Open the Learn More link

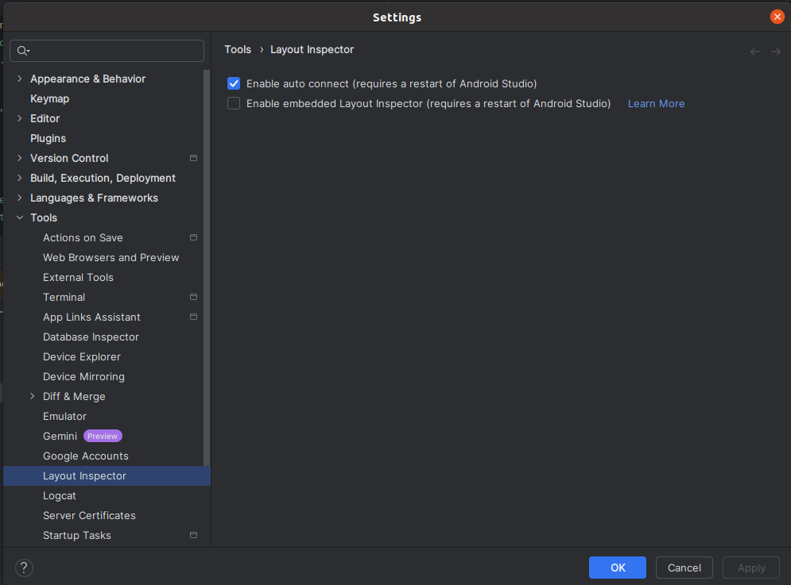657,104
